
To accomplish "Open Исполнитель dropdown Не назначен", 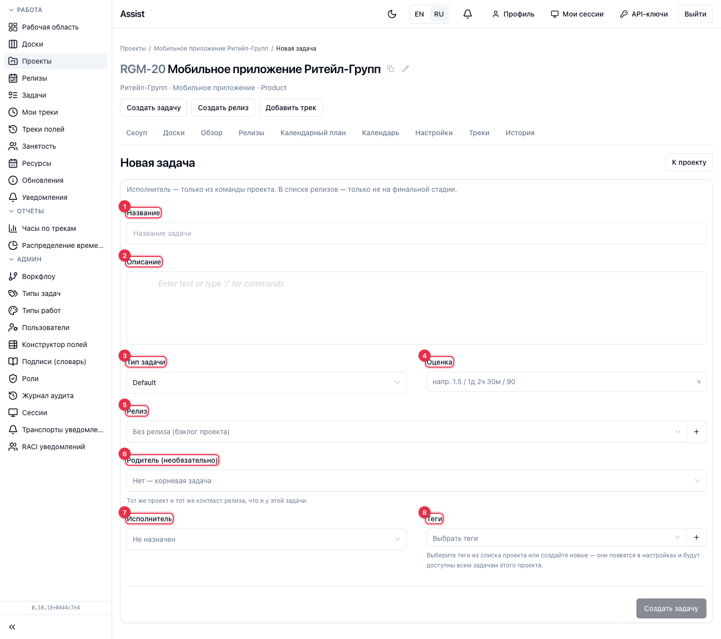I will [266, 539].
